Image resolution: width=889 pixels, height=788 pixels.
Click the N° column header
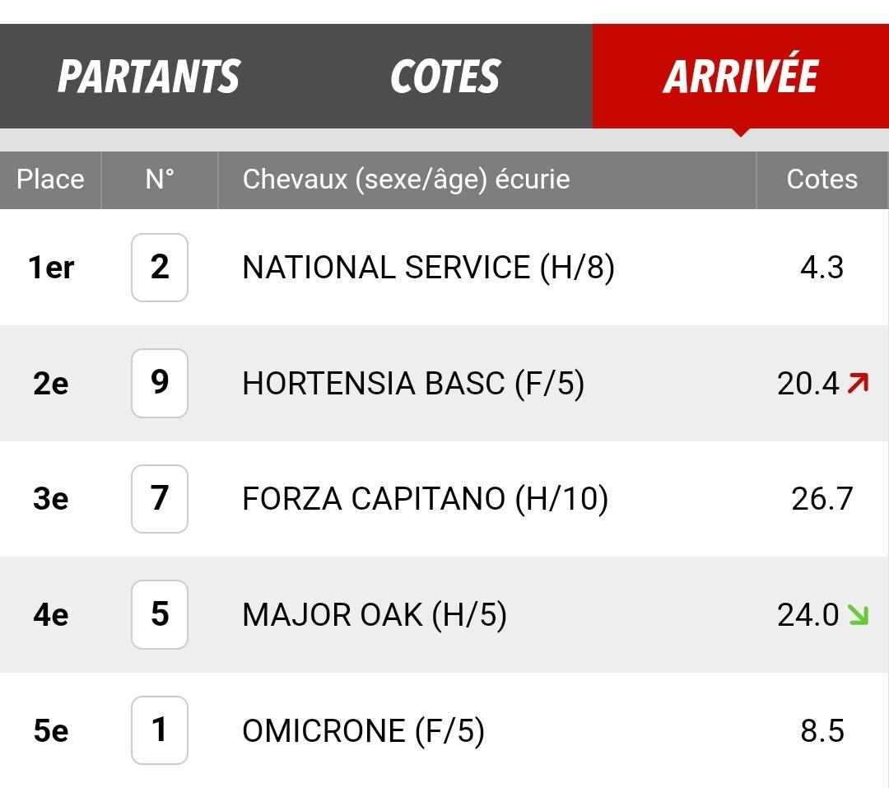pos(160,180)
